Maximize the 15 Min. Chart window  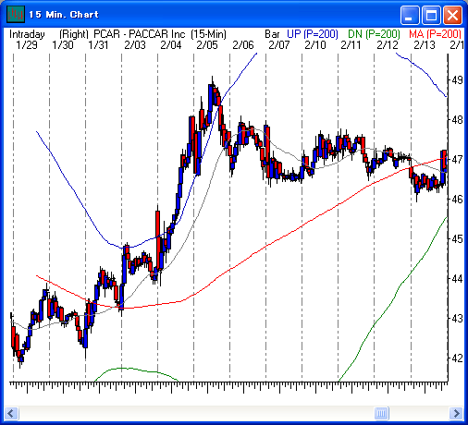tap(431, 15)
